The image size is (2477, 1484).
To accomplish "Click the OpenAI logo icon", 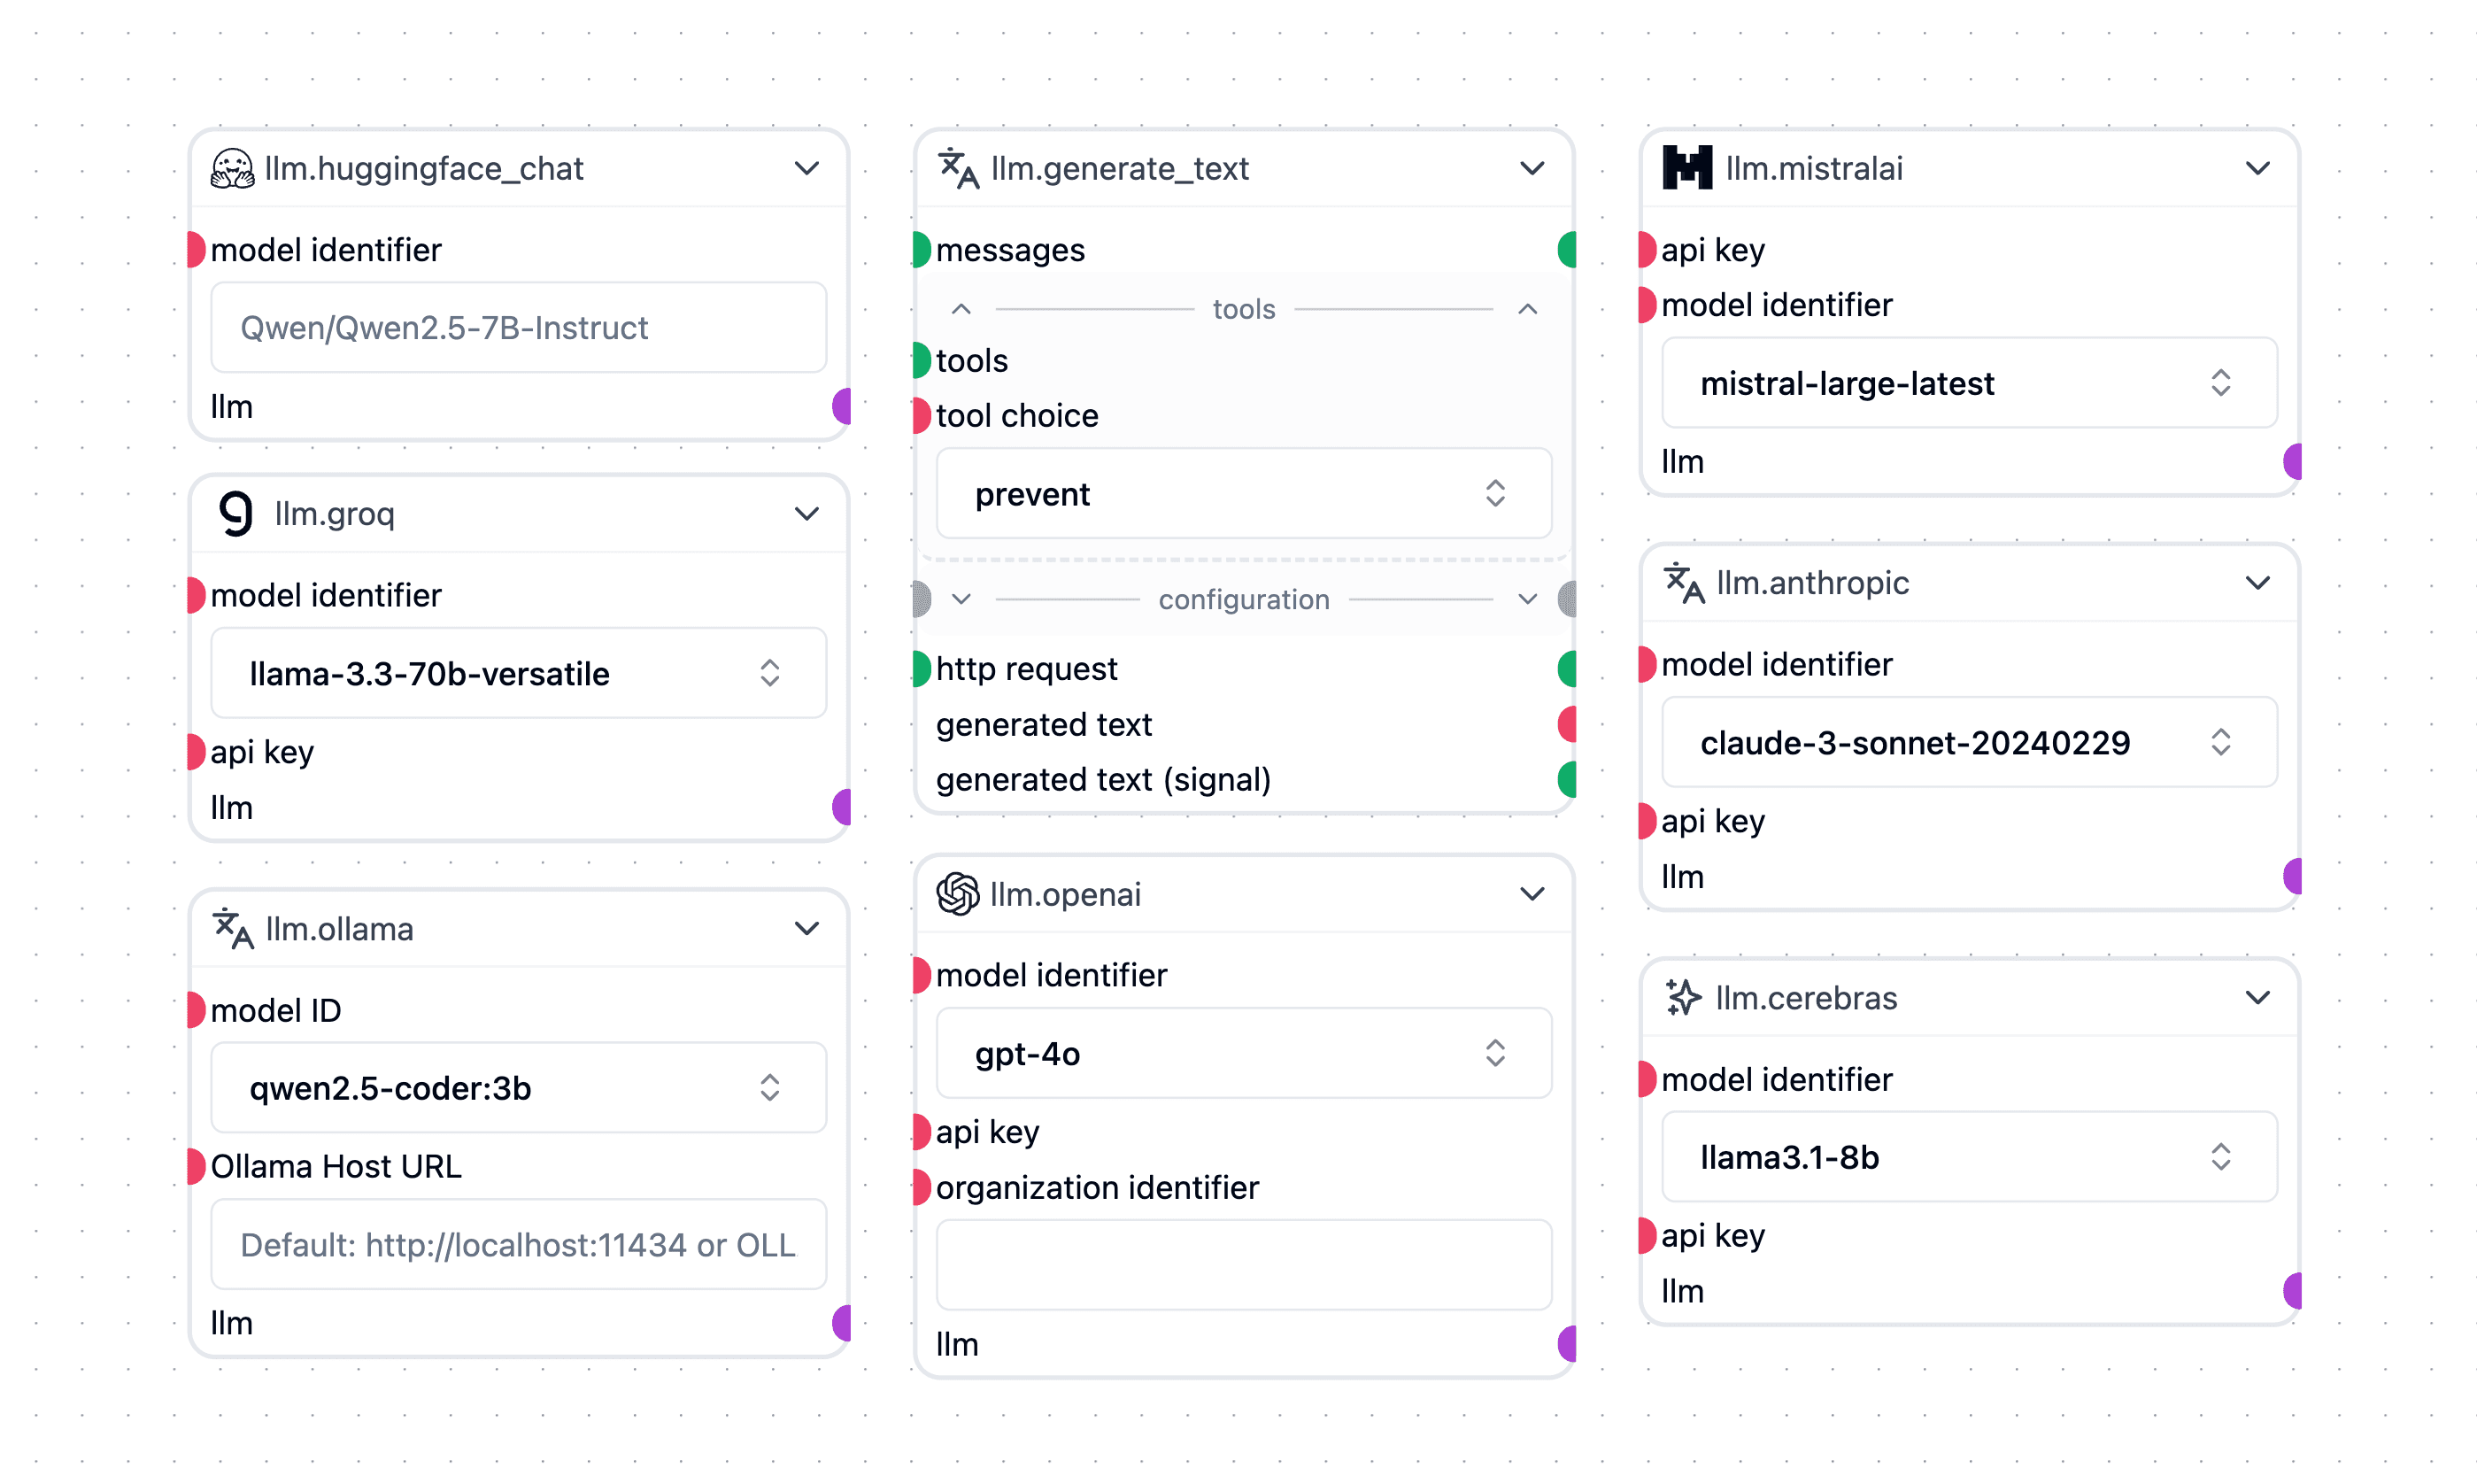I will 957,894.
